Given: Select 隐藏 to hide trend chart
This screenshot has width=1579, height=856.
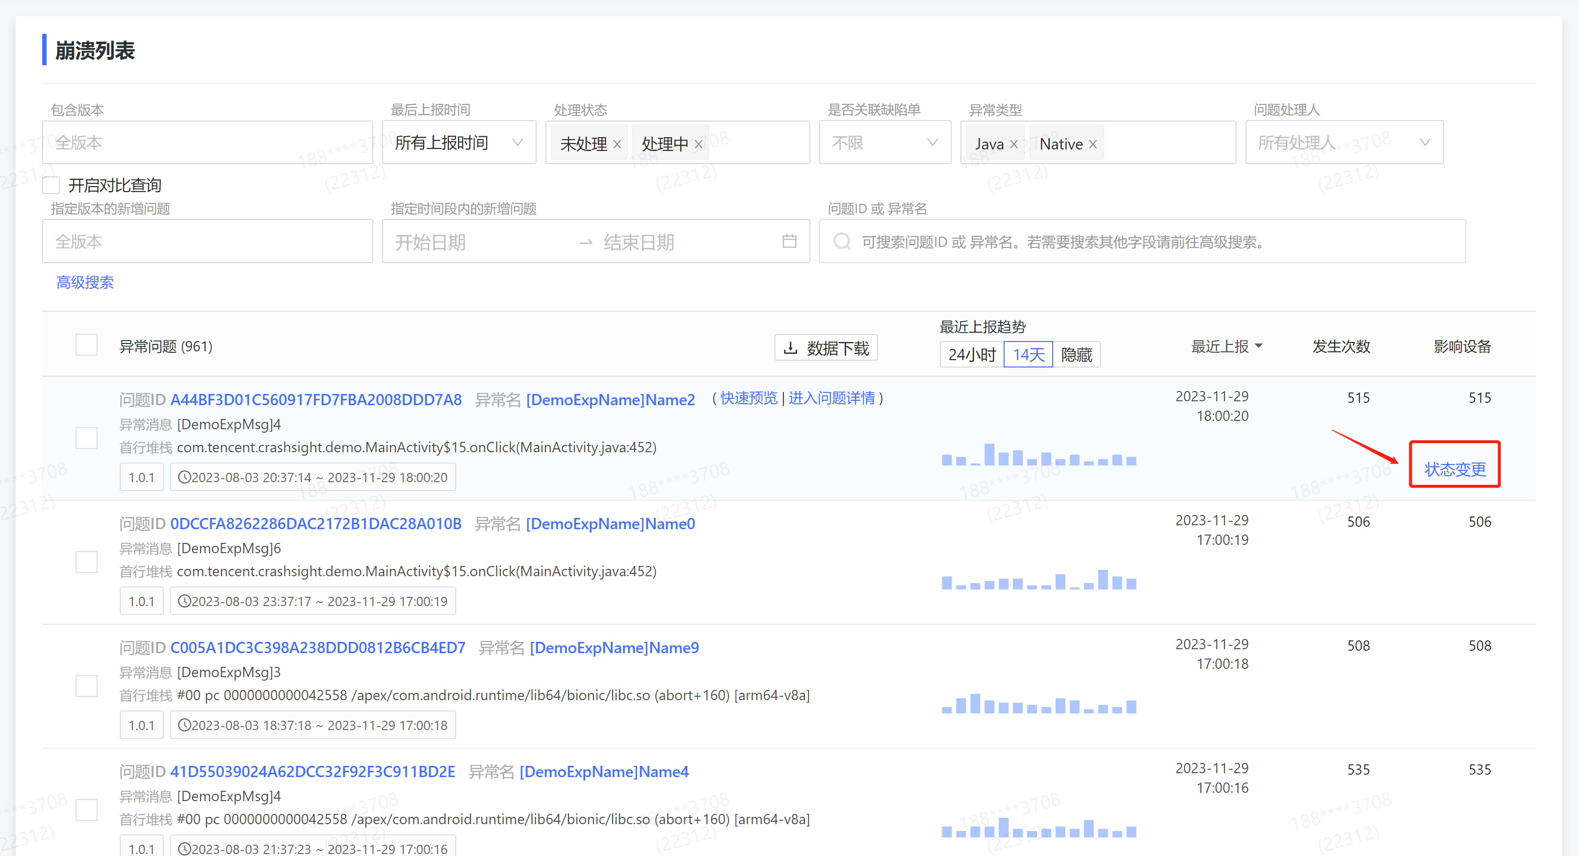Looking at the screenshot, I should (1076, 355).
